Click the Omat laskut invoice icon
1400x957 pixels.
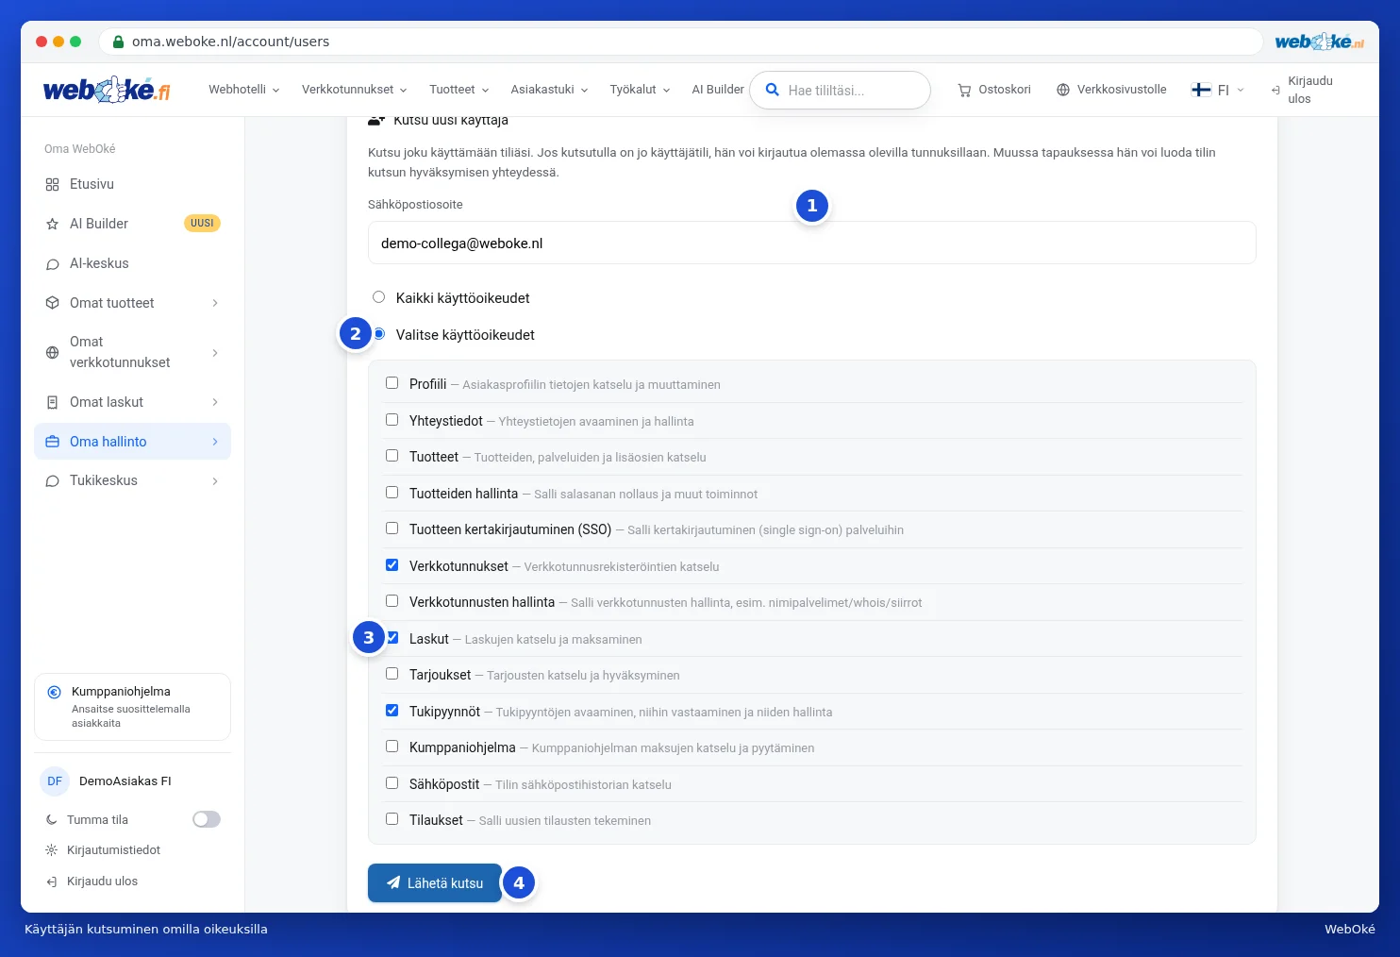pyautogui.click(x=53, y=402)
